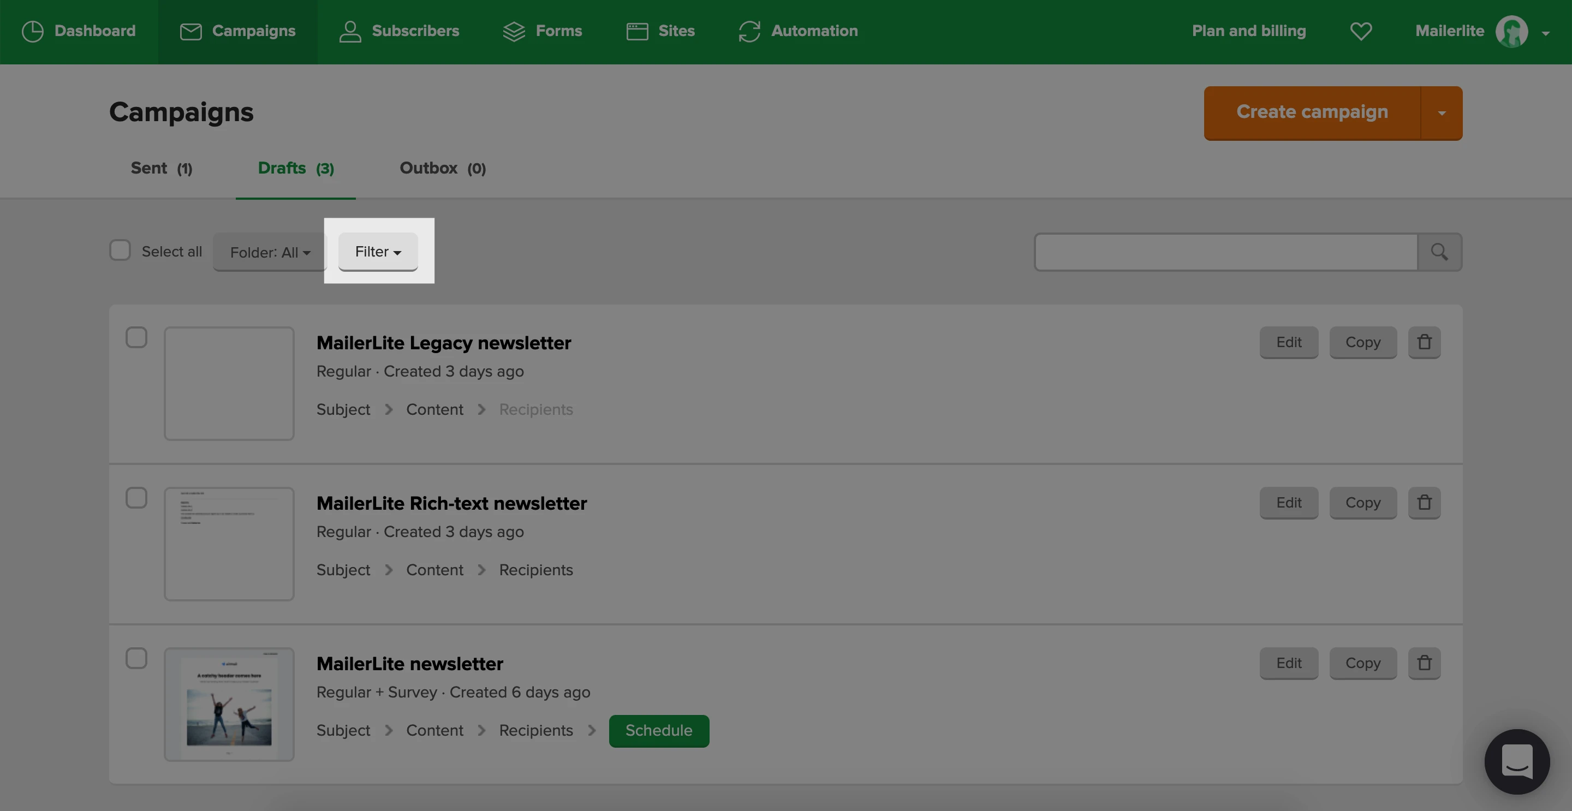Click the Create campaign button
Screen dimensions: 1572x811
click(1312, 113)
